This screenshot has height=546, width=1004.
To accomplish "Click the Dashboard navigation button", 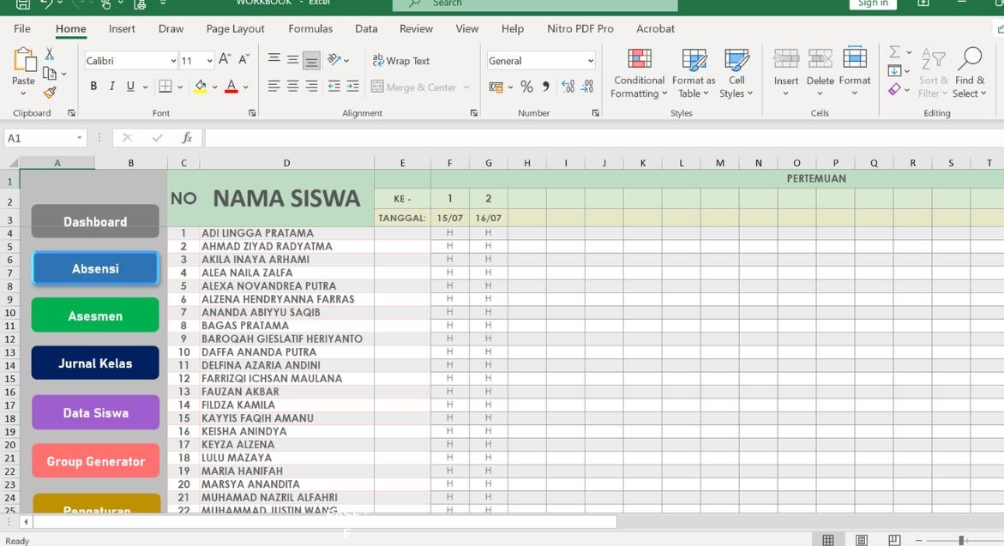I will point(95,221).
